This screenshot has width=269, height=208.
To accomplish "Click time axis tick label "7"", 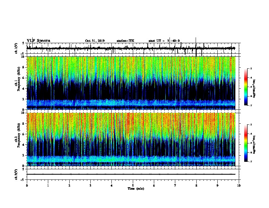I will tap(175, 186).
